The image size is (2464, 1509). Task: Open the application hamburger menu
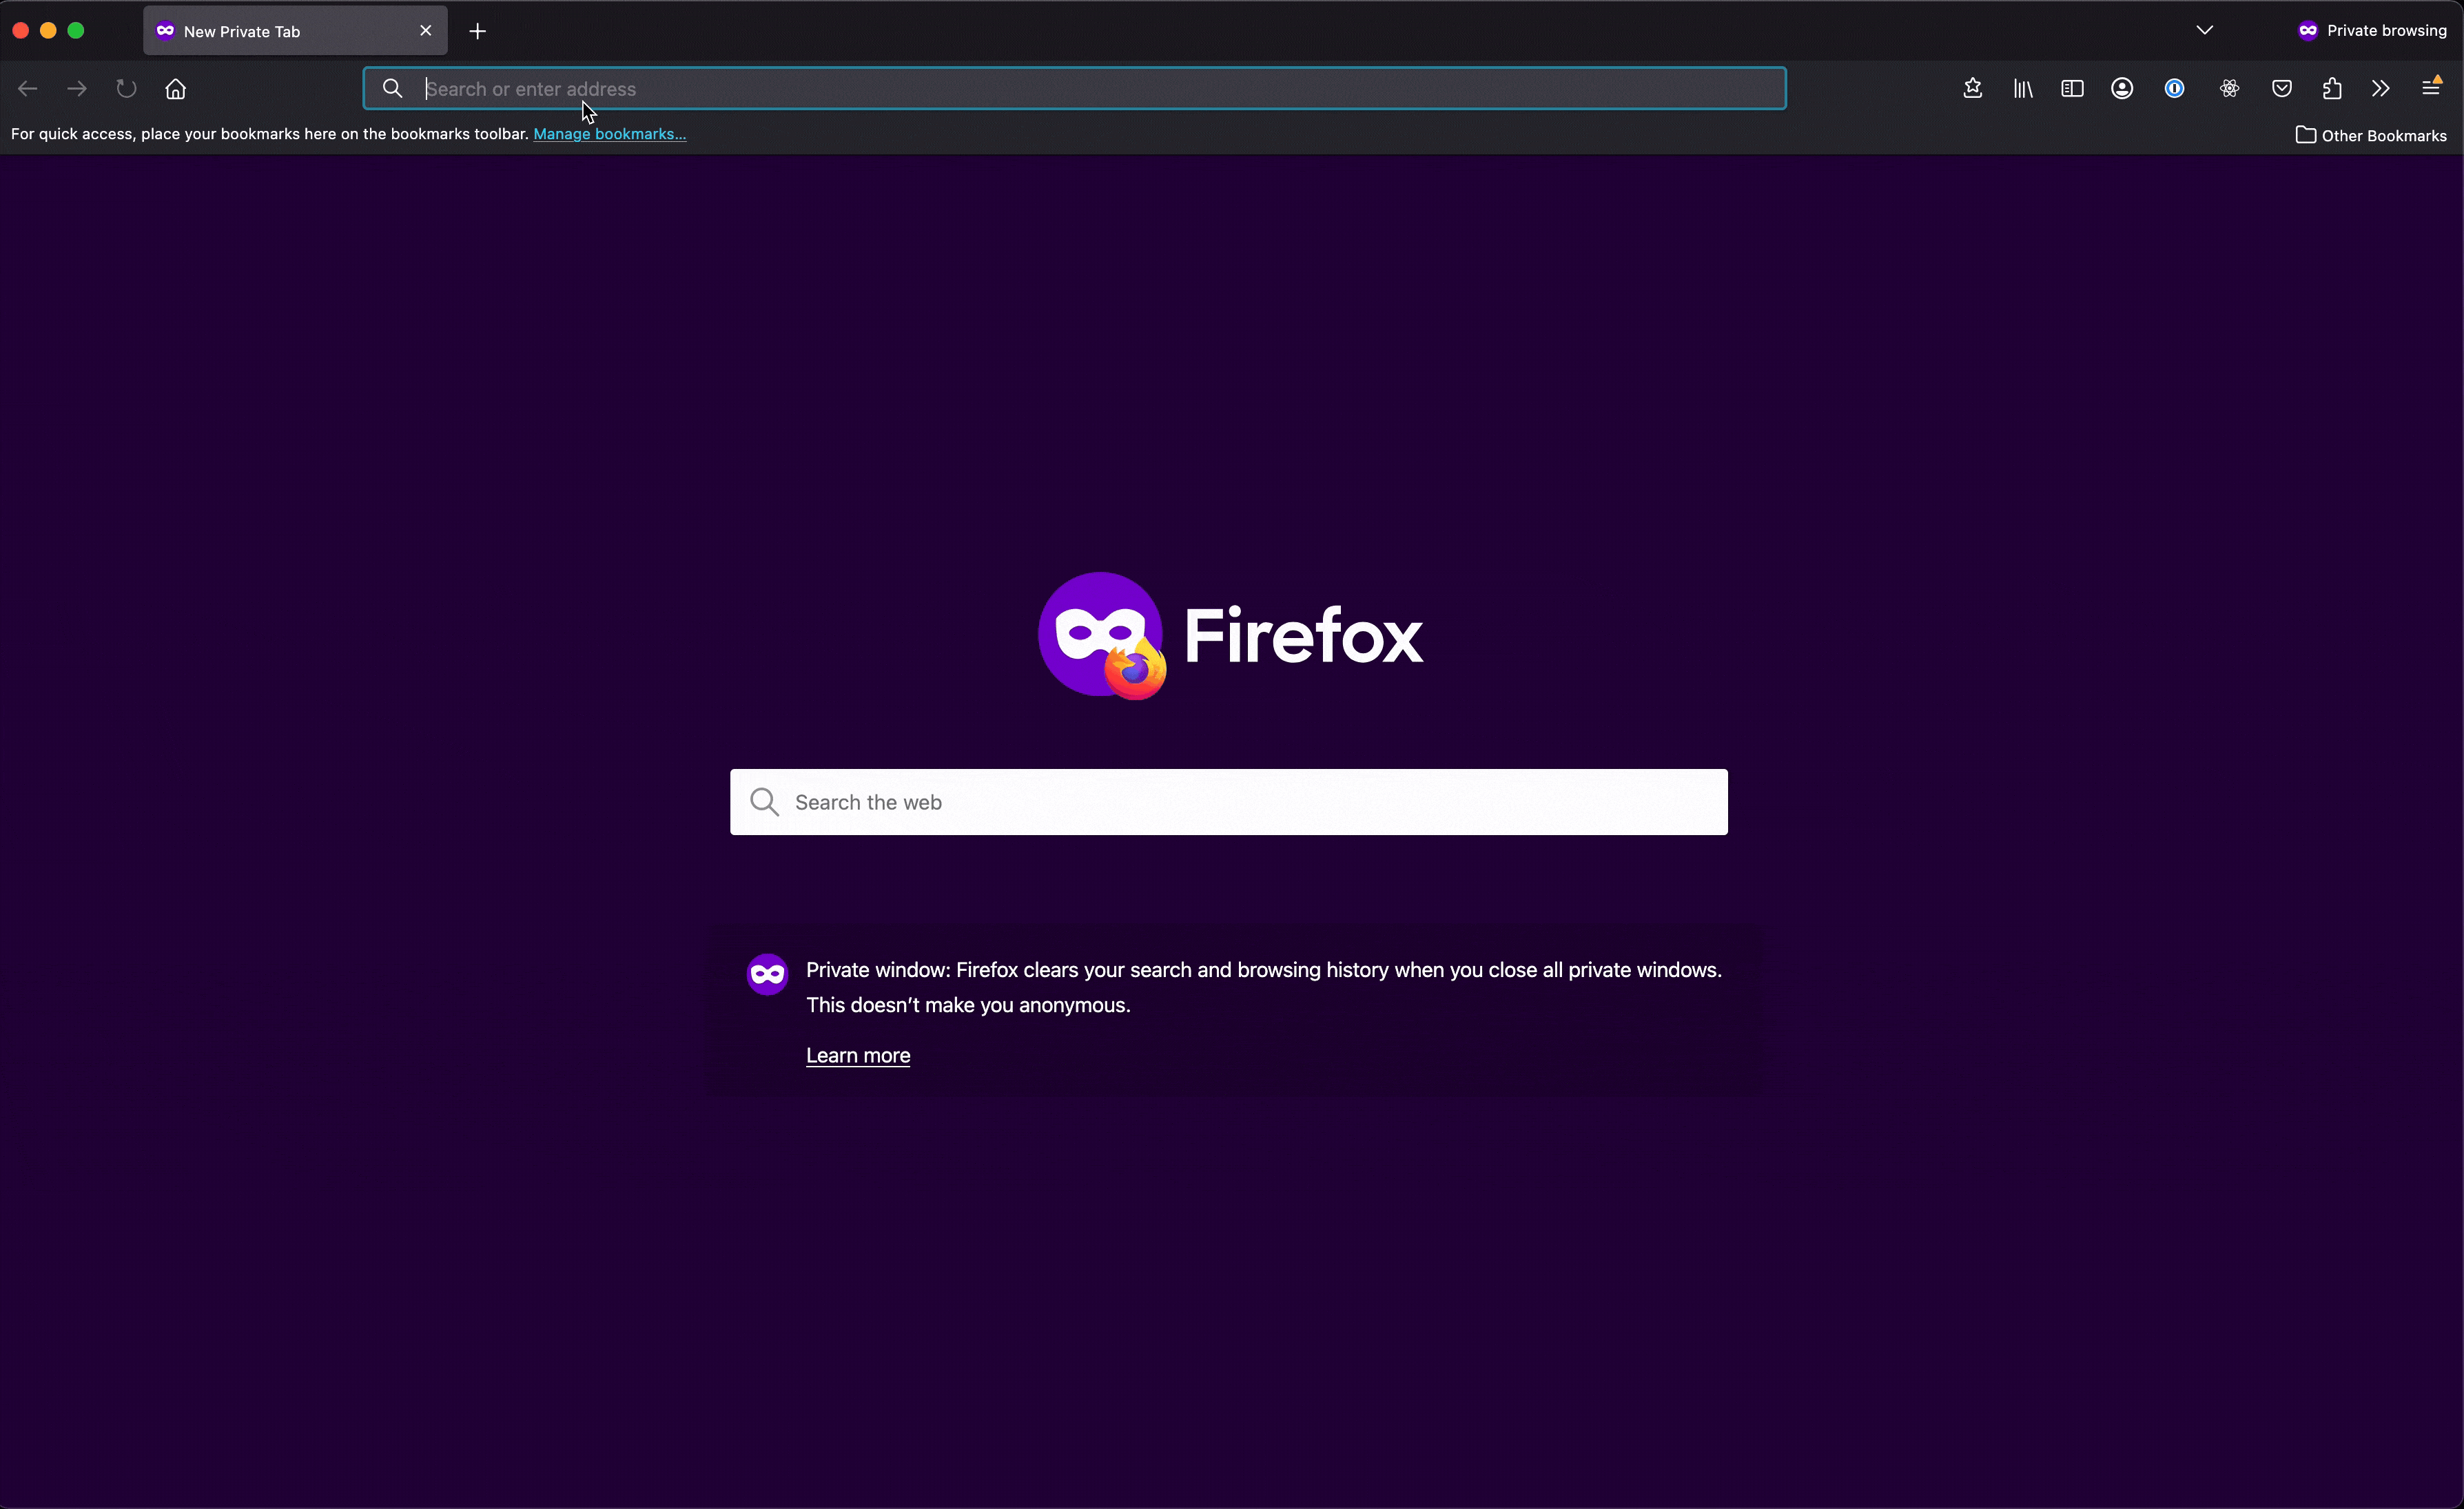[x=2431, y=88]
